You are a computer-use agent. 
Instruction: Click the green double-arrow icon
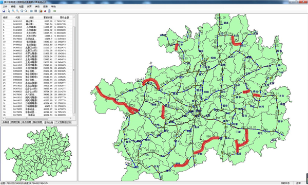click(x=54, y=11)
